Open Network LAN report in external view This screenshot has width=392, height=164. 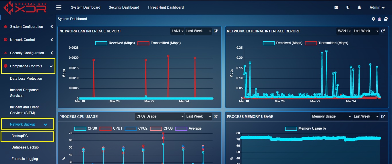(216, 31)
